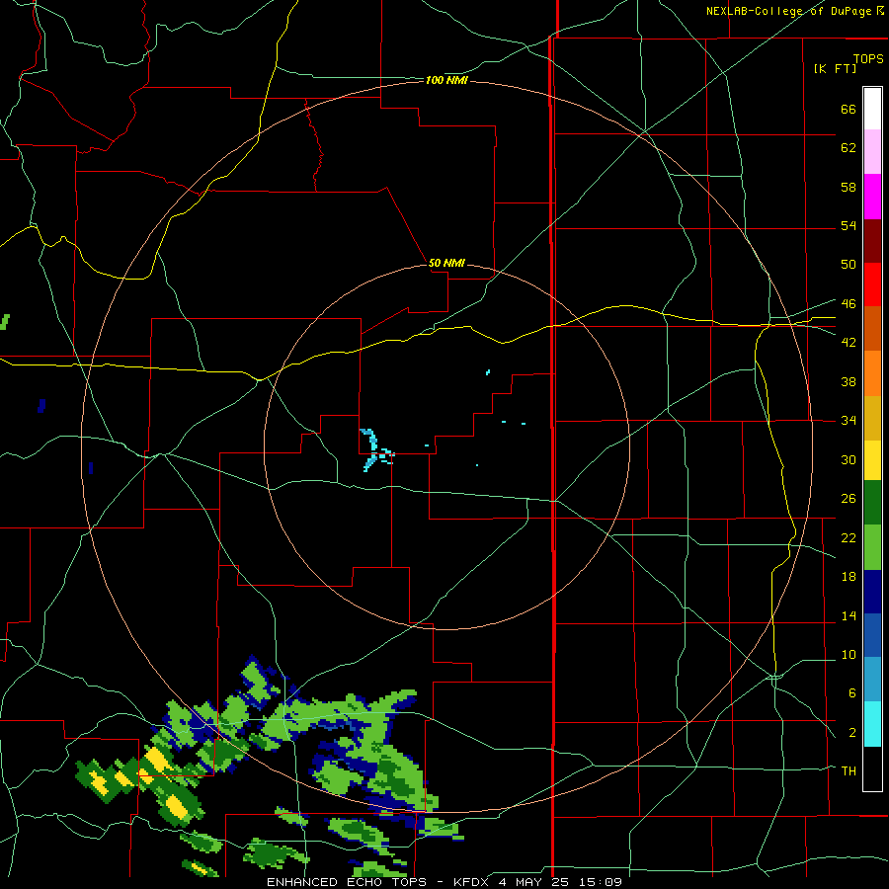Image resolution: width=889 pixels, height=889 pixels.
Task: Click the 62 legend value
Action: (x=849, y=148)
